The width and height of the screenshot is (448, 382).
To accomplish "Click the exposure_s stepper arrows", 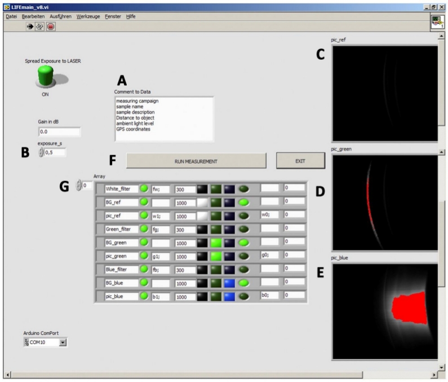I will (x=41, y=152).
